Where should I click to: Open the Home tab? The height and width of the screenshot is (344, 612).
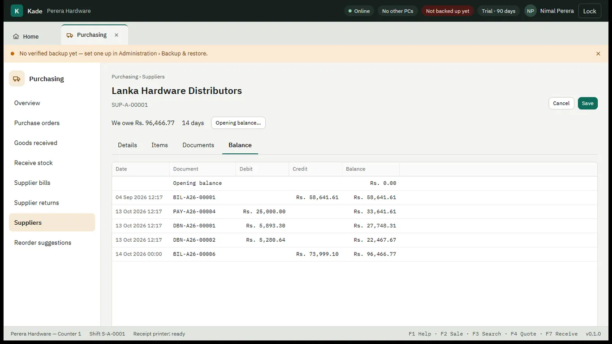26,36
